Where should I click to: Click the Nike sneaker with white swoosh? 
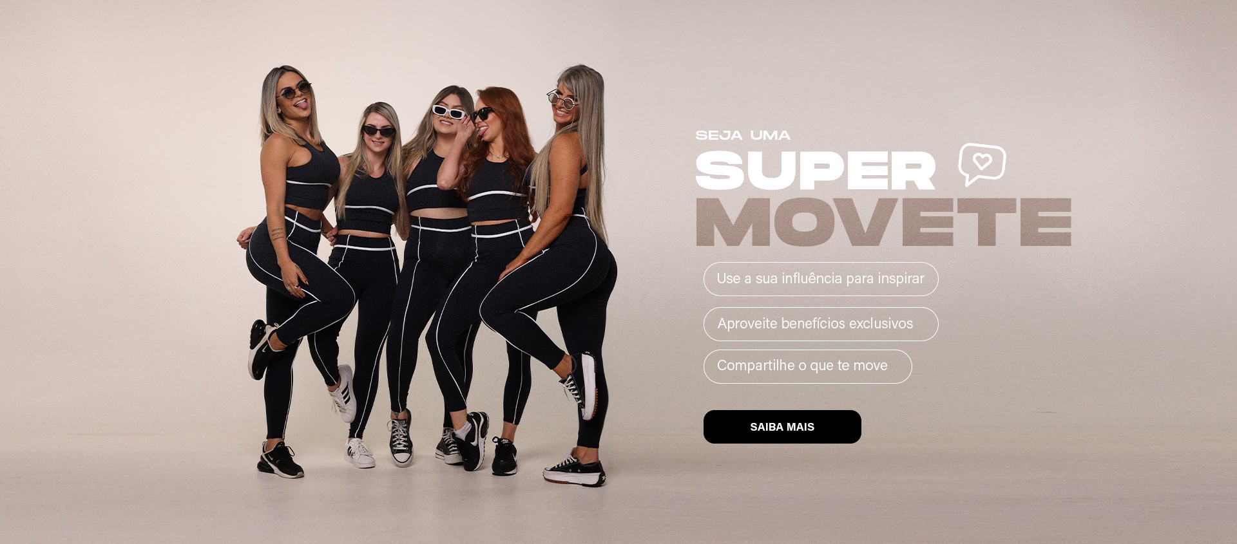click(474, 440)
